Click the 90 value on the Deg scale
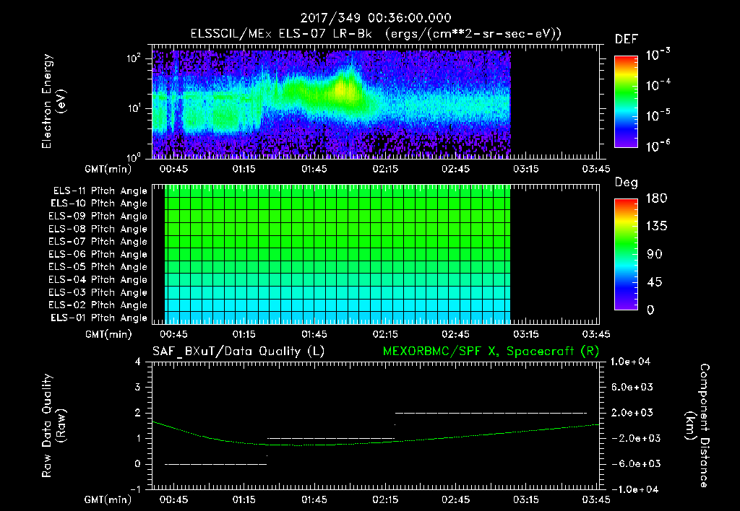 tap(655, 255)
